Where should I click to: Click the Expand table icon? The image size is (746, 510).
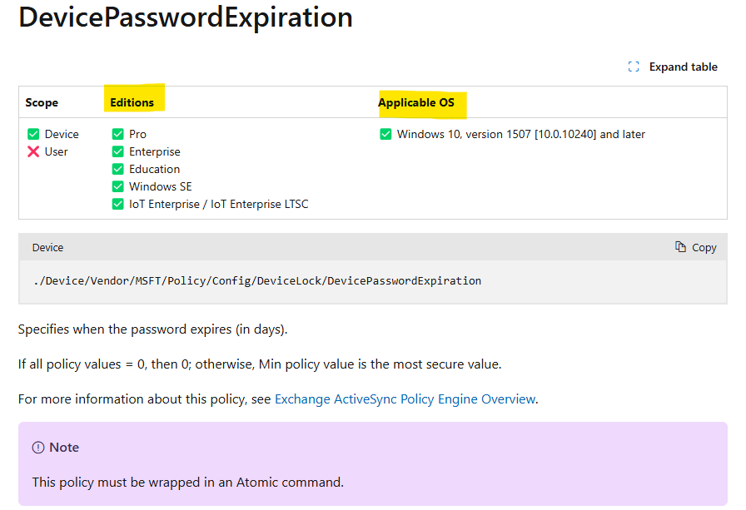click(x=633, y=67)
